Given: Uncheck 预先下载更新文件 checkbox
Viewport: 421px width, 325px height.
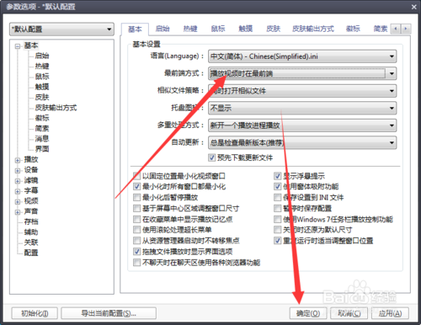Looking at the screenshot, I should pyautogui.click(x=211, y=157).
